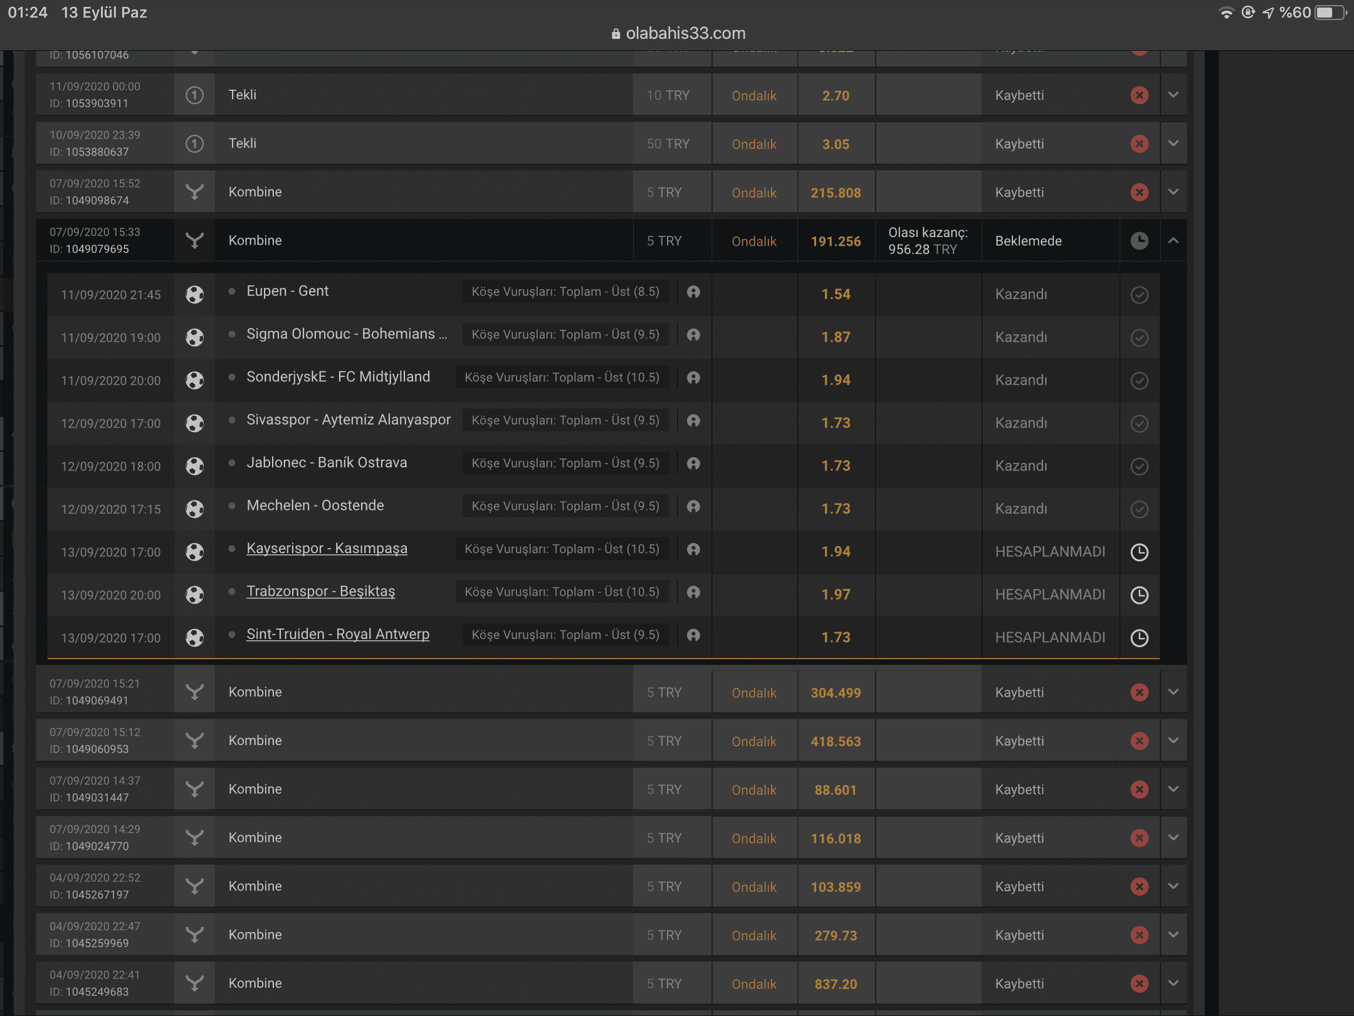The height and width of the screenshot is (1016, 1354).
Task: Click the pending clock icon for Kayserispor - Kasımpaşa
Action: click(x=1140, y=552)
